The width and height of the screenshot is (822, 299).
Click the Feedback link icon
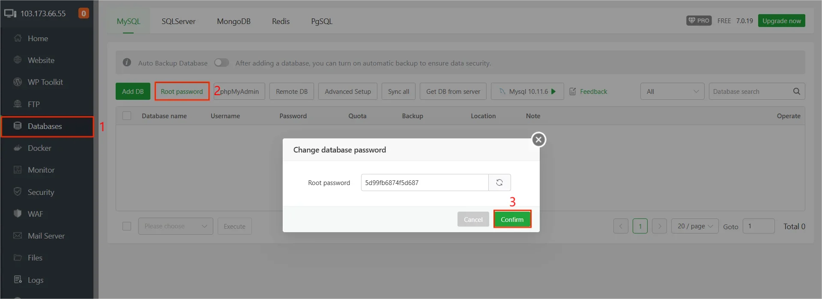point(573,92)
